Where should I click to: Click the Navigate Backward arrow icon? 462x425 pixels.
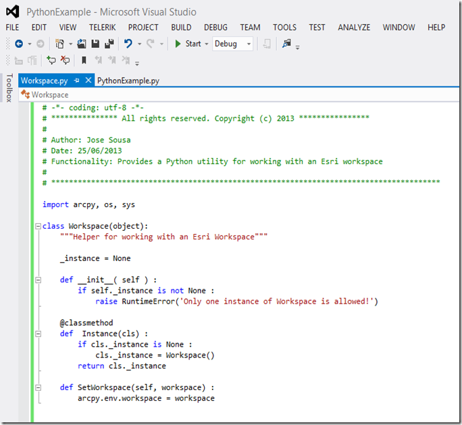tap(19, 44)
